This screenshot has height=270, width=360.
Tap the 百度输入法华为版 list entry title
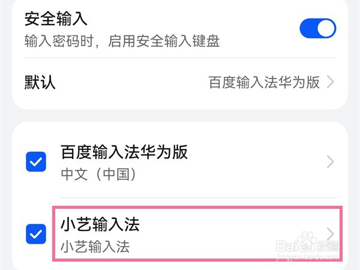[x=124, y=152]
